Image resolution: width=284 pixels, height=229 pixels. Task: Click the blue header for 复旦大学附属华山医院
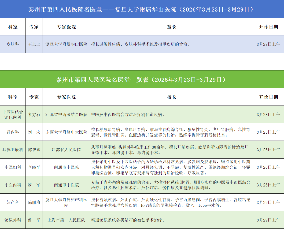click(142, 9)
